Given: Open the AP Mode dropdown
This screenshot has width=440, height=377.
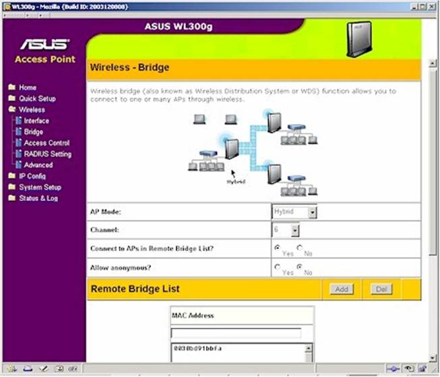Looking at the screenshot, I should pos(294,212).
